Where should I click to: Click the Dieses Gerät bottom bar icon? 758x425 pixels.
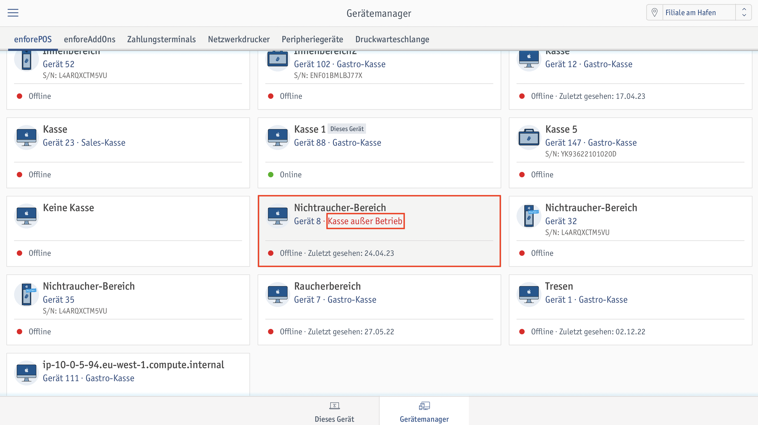(x=334, y=406)
